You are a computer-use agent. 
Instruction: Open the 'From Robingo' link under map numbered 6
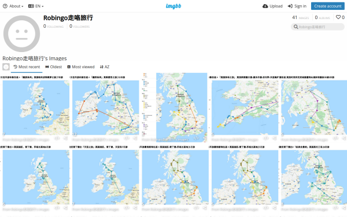pos(26,209)
